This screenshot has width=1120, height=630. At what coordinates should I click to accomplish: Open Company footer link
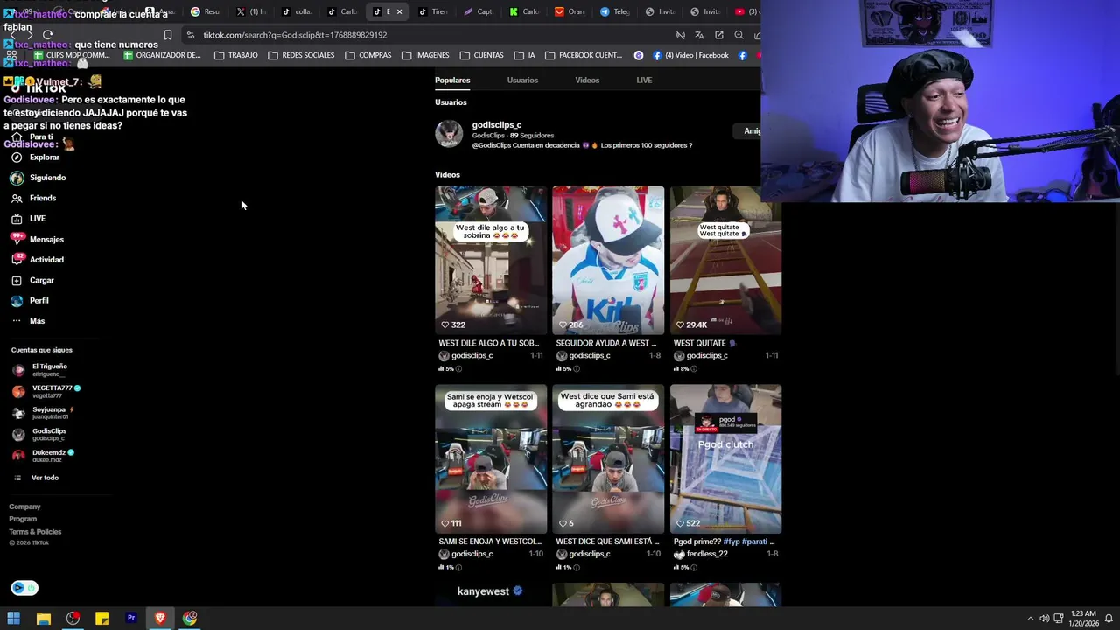24,507
